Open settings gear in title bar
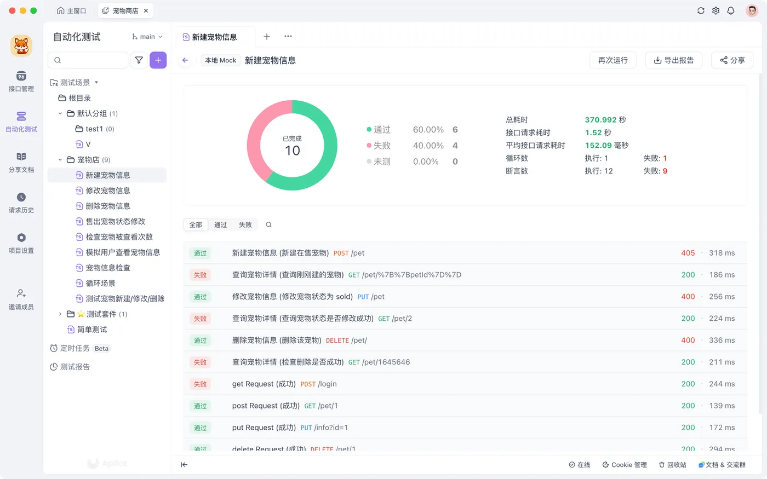767x479 pixels. click(716, 10)
